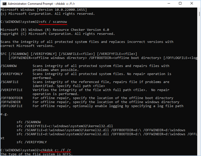
Task: Click the /VERIFYONLY option in the options list
Action: (x=12, y=74)
